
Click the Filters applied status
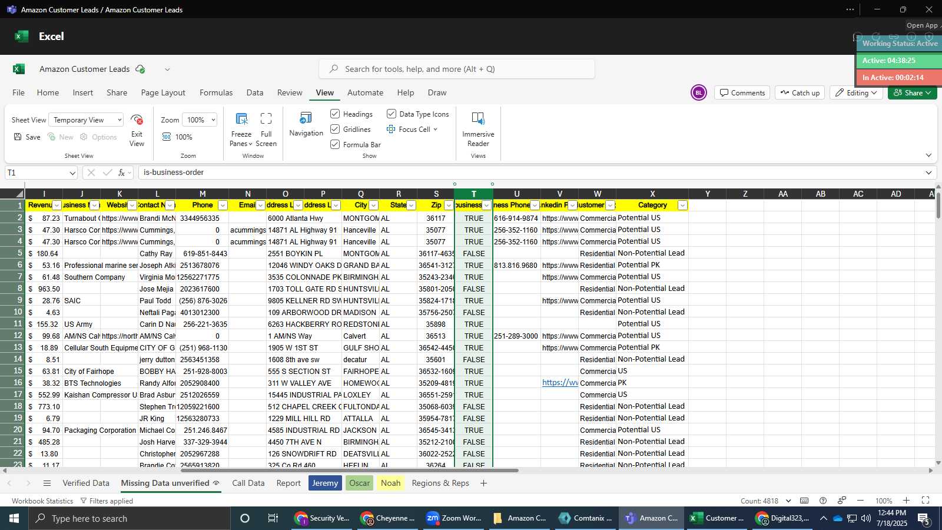pyautogui.click(x=107, y=501)
